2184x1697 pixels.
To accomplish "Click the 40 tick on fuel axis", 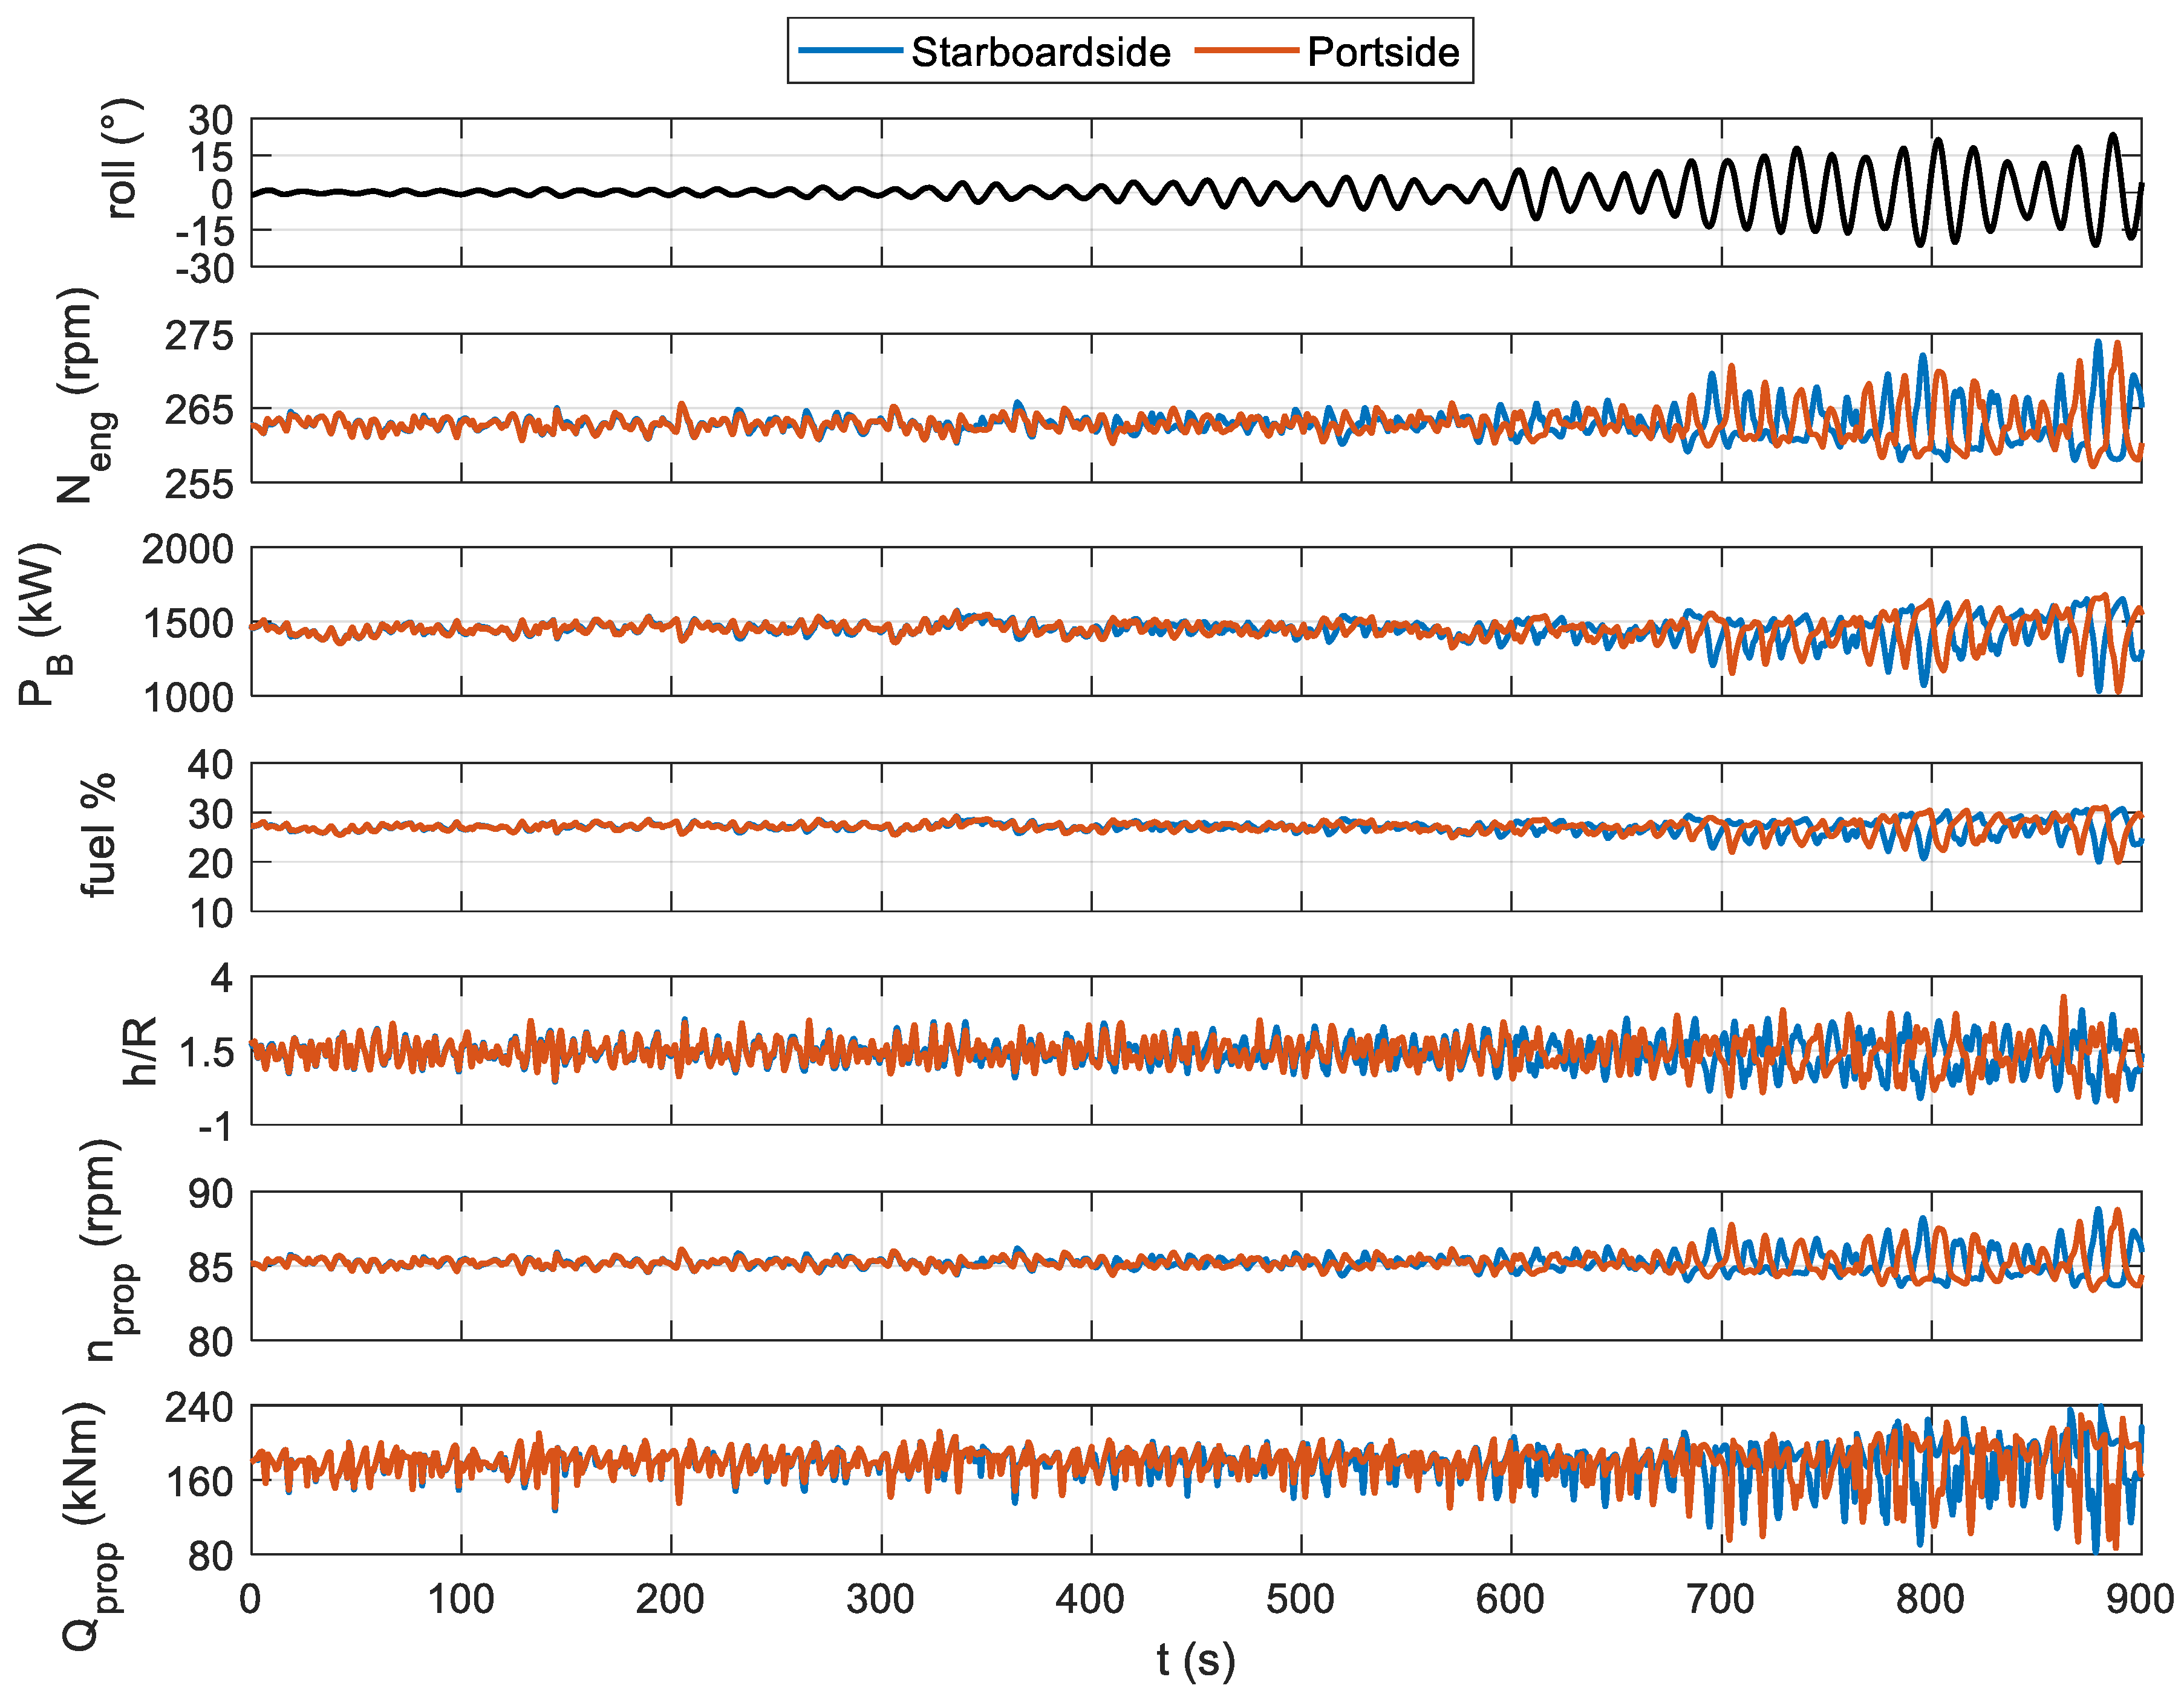I will (x=210, y=765).
